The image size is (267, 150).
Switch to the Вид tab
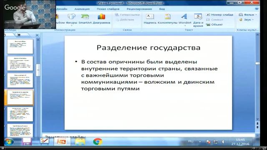click(x=162, y=9)
